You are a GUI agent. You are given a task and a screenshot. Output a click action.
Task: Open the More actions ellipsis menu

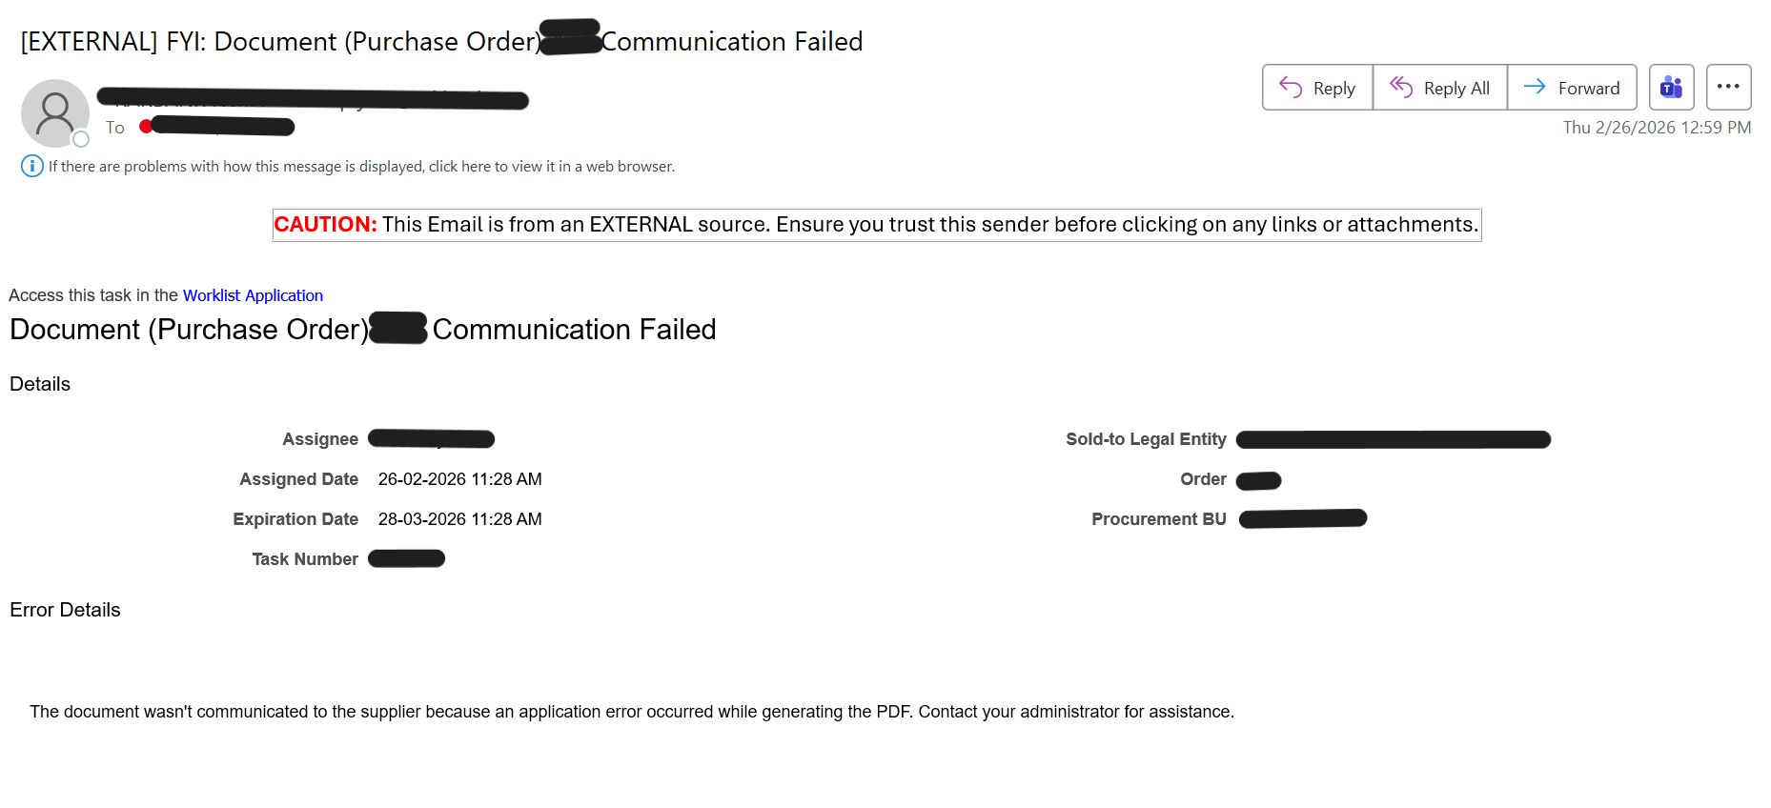coord(1728,87)
